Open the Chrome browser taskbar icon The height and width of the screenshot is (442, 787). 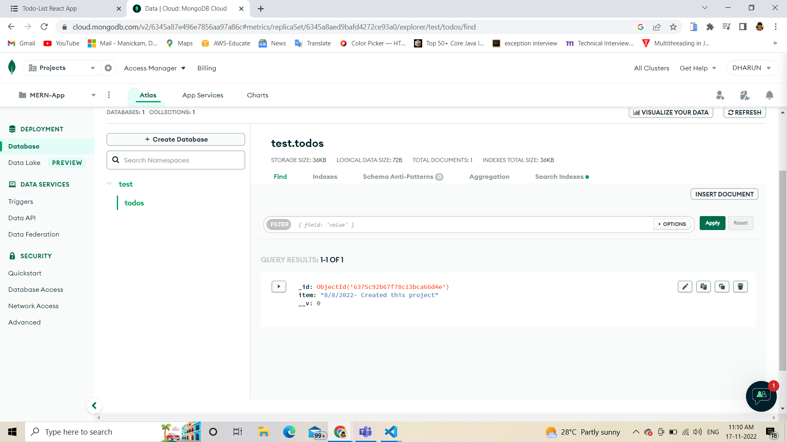(x=340, y=431)
